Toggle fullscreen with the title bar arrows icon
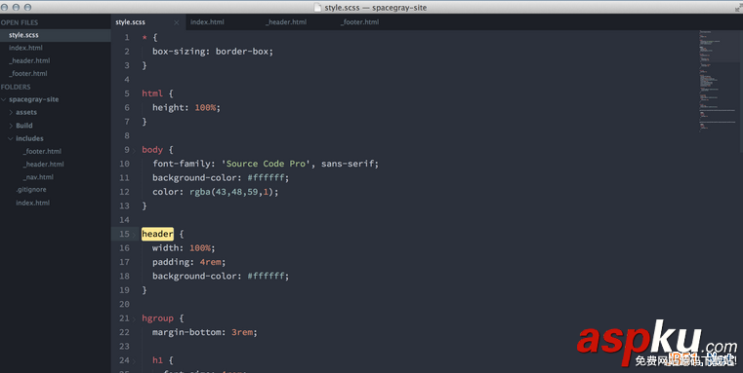The height and width of the screenshot is (373, 743). coord(738,8)
